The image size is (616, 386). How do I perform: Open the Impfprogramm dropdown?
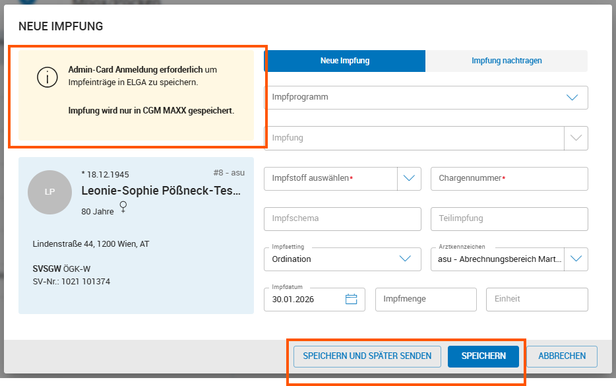pyautogui.click(x=572, y=97)
